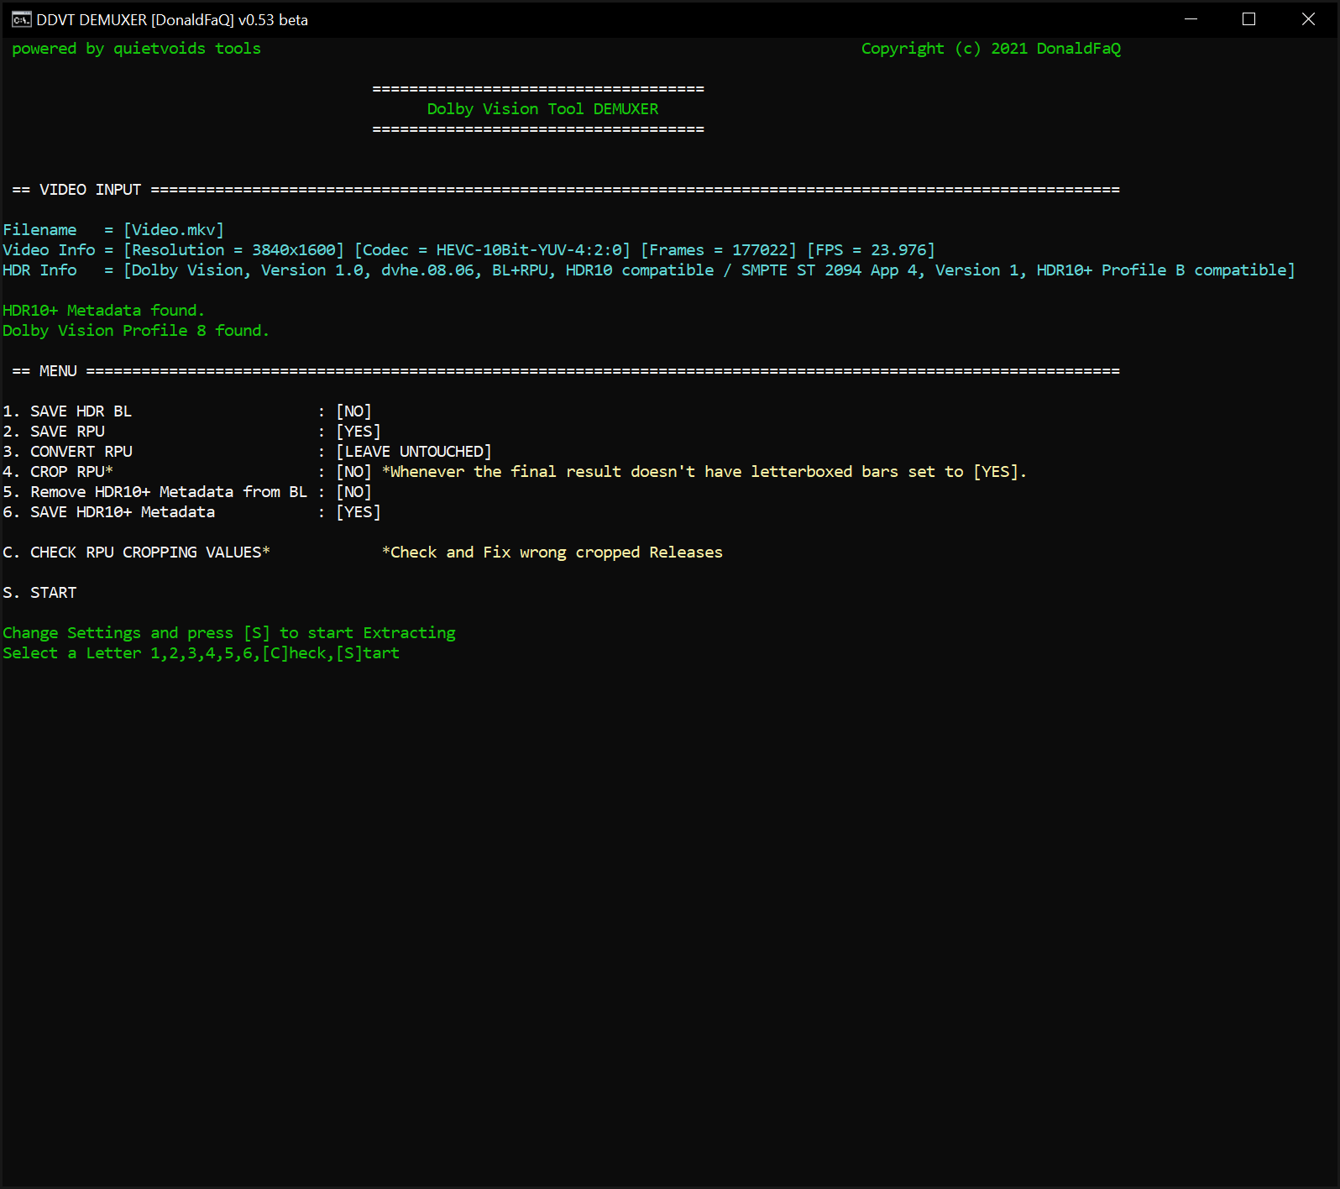Click menu option '2. SAVE RPU'
1340x1189 pixels.
(54, 432)
